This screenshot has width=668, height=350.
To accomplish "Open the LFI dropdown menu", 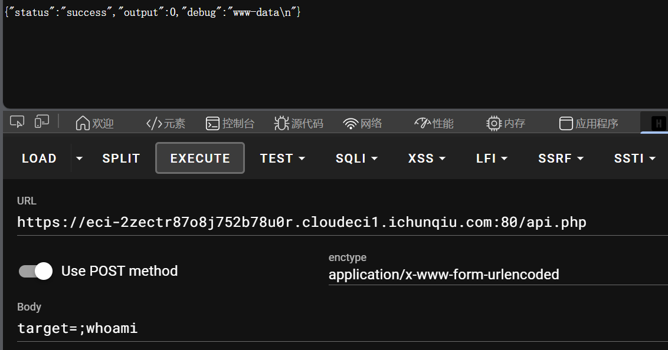I will 492,159.
